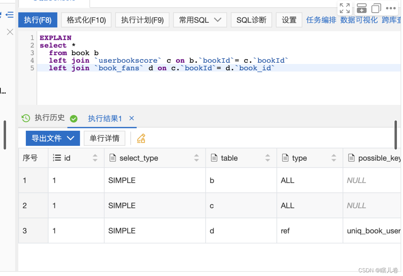Screen dimensions: 403x276
Task: Open the 常用SQL dropdown
Action: point(200,20)
